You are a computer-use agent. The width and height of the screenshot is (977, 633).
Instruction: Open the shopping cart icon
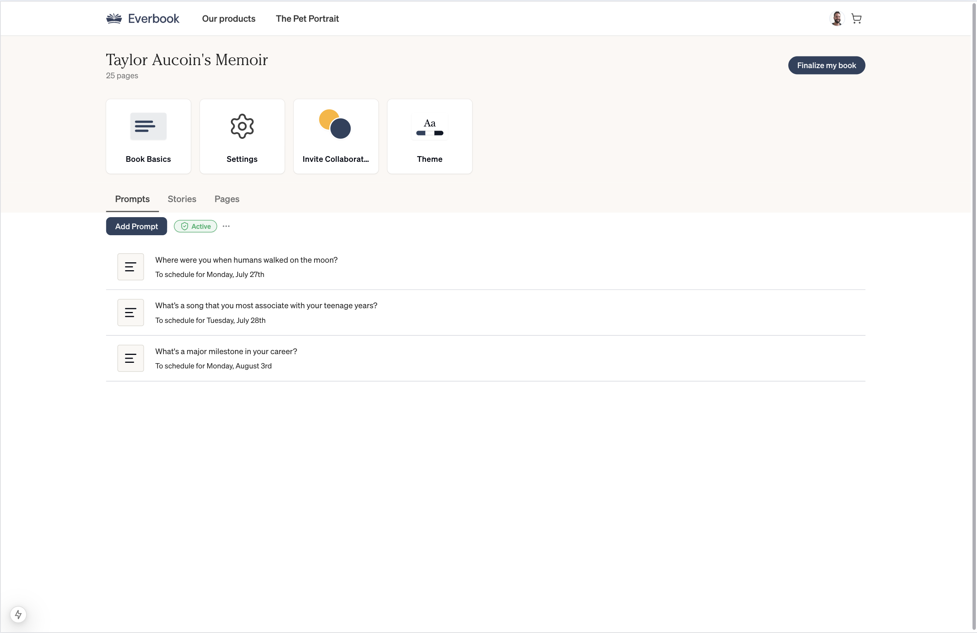click(856, 18)
